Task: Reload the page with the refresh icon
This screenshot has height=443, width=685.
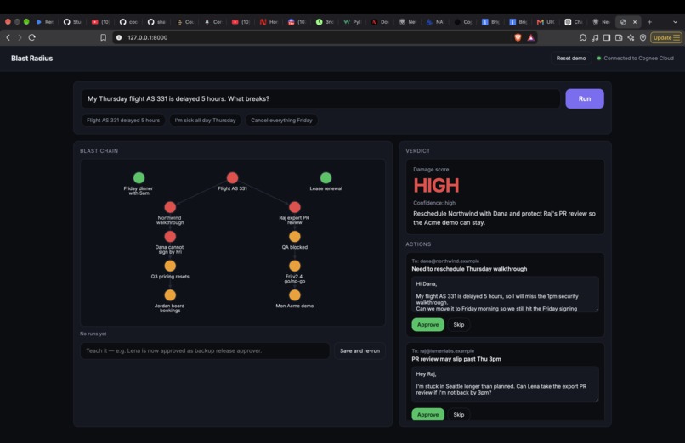Action: tap(32, 37)
